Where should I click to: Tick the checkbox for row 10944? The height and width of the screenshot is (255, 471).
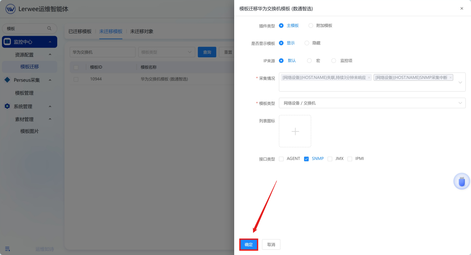76,79
